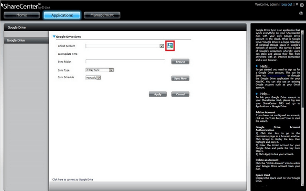Select Google Drive in the sidebar

(26, 40)
